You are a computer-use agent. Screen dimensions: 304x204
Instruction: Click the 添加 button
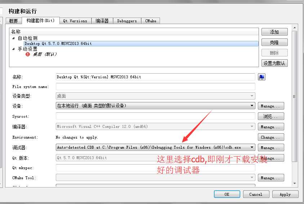coord(274,32)
